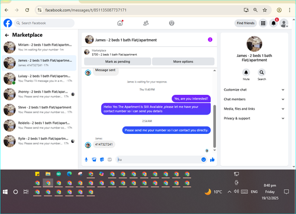Open Microsoft Edge from taskbar
The width and height of the screenshot is (296, 214).
pyautogui.click(x=69, y=174)
